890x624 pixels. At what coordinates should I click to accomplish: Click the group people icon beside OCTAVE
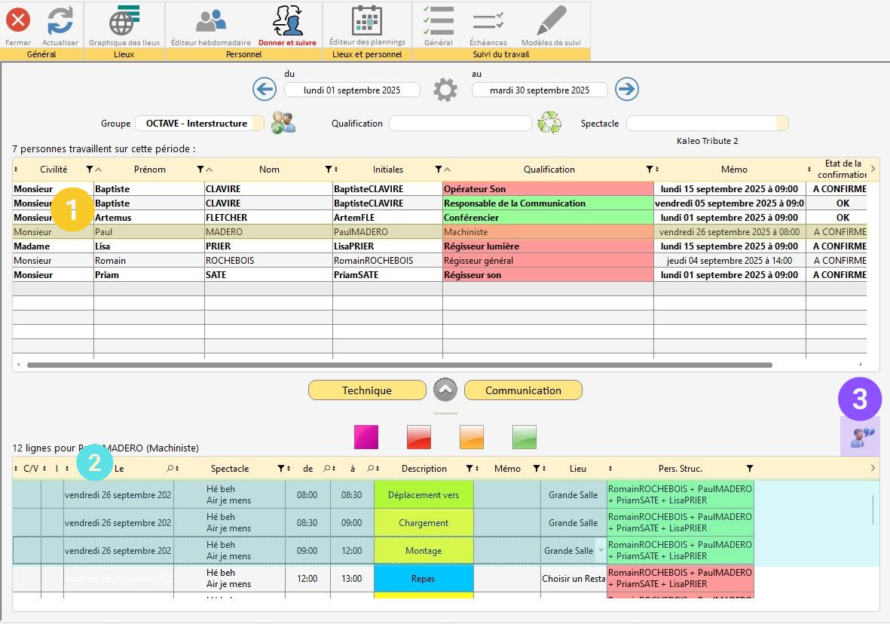(x=283, y=123)
